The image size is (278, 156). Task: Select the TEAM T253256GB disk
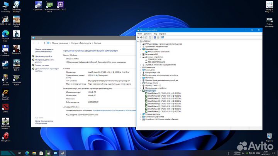154,59
